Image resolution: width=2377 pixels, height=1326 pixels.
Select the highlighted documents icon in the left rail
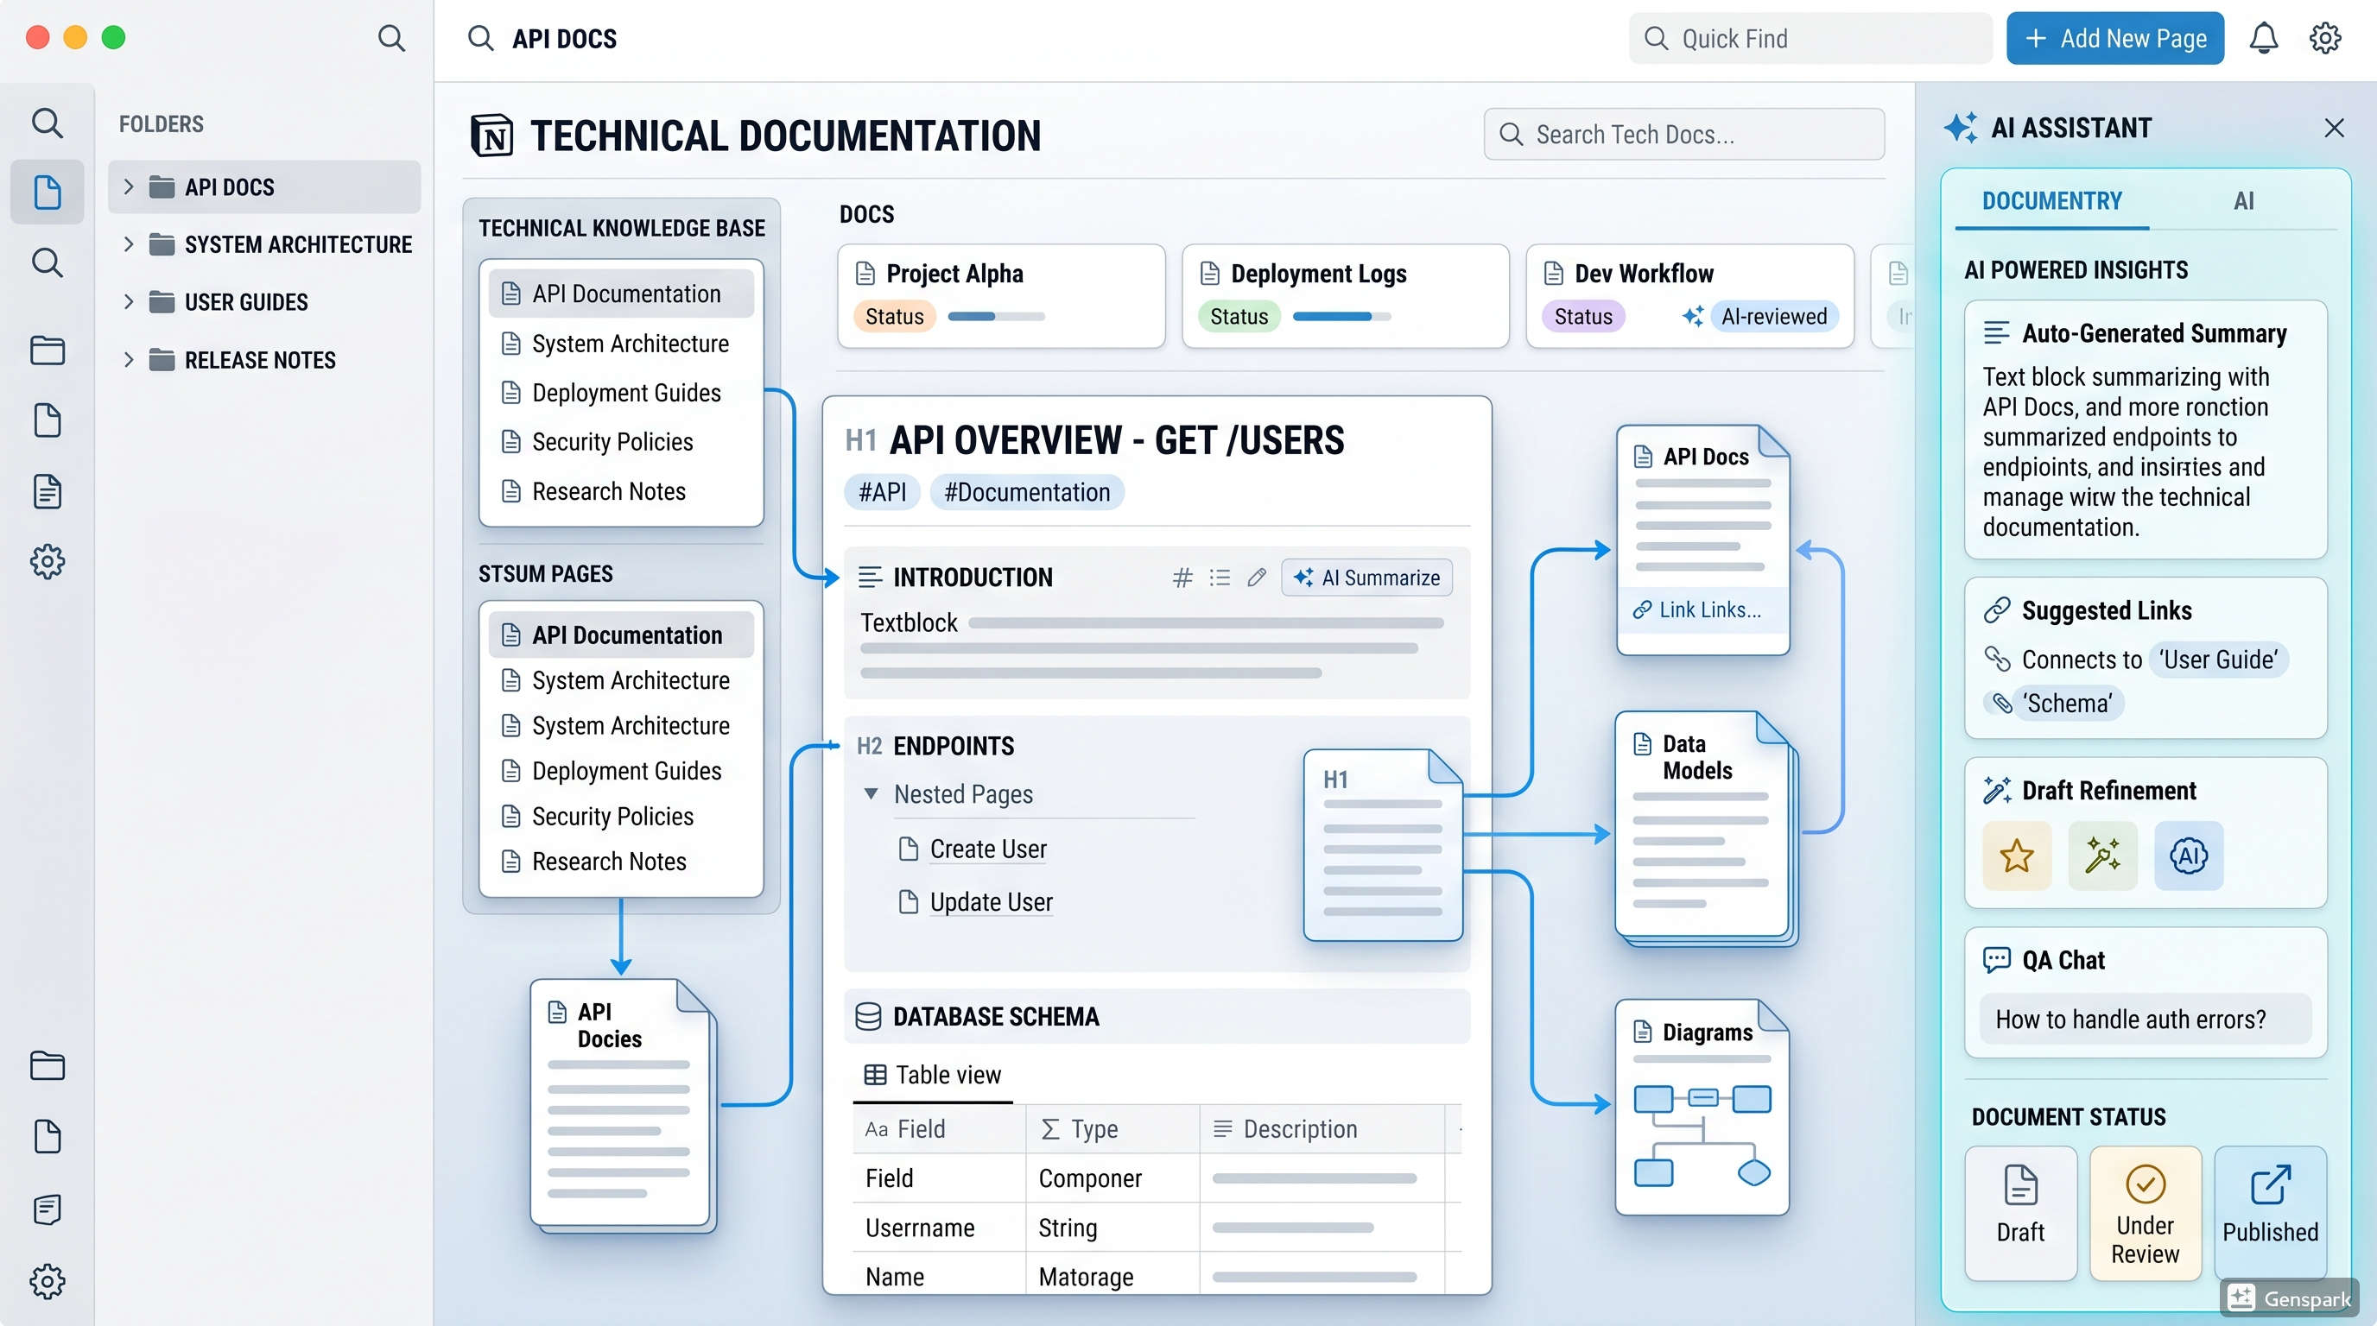pos(47,192)
